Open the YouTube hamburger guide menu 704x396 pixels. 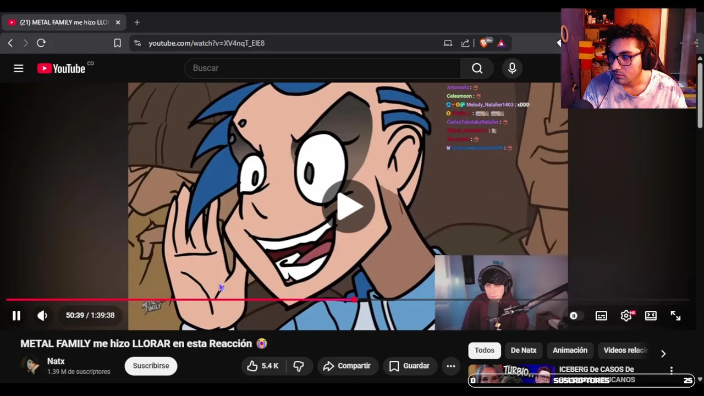pos(19,68)
